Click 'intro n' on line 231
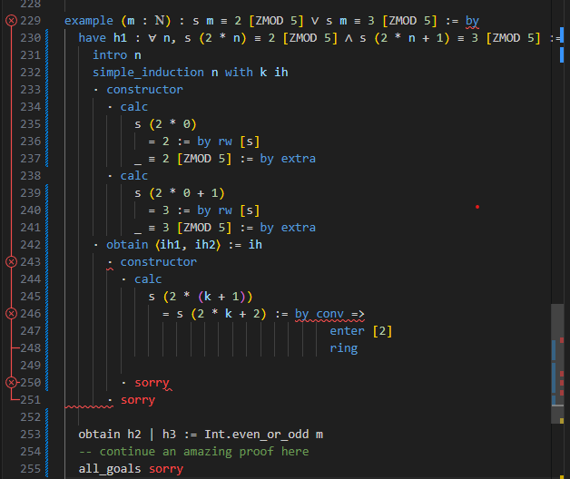 (117, 54)
